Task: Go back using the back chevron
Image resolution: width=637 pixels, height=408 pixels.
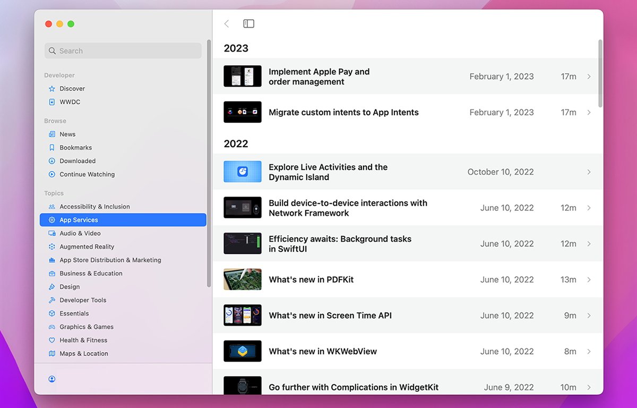Action: (x=227, y=23)
